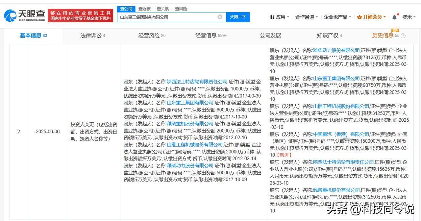
Task: Click the 投资人变更 change item cell
Action: click(x=94, y=132)
